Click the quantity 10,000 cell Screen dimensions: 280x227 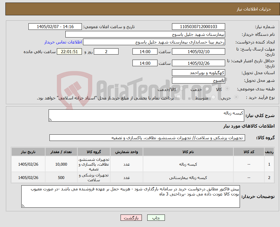click(x=61, y=164)
